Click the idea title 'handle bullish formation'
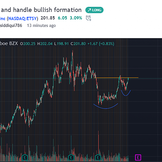Viewport: 162px width, 162px height. click(47, 10)
